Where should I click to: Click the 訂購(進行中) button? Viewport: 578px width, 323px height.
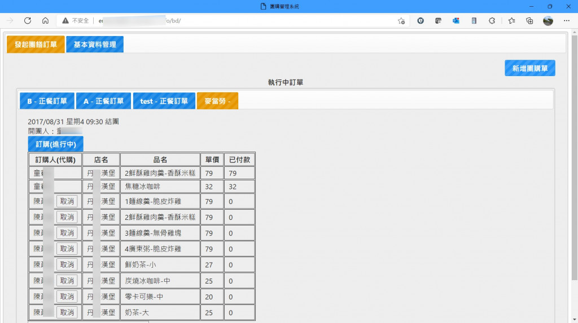[x=56, y=144]
